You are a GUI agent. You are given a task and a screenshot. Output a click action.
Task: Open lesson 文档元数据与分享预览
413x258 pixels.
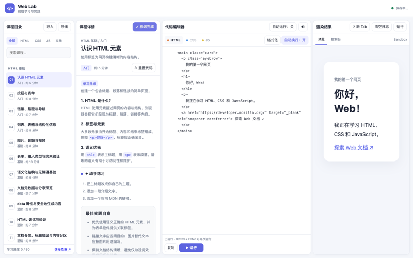(x=39, y=190)
